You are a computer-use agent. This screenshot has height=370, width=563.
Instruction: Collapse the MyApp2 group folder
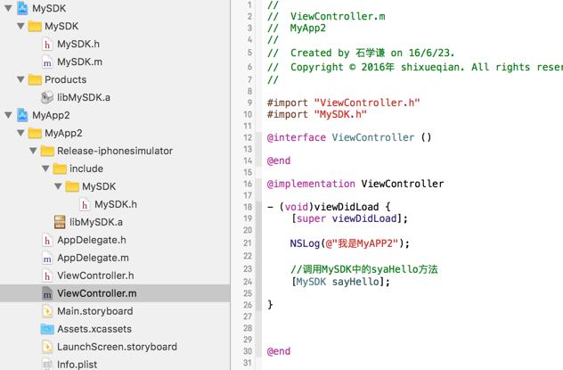click(20, 133)
